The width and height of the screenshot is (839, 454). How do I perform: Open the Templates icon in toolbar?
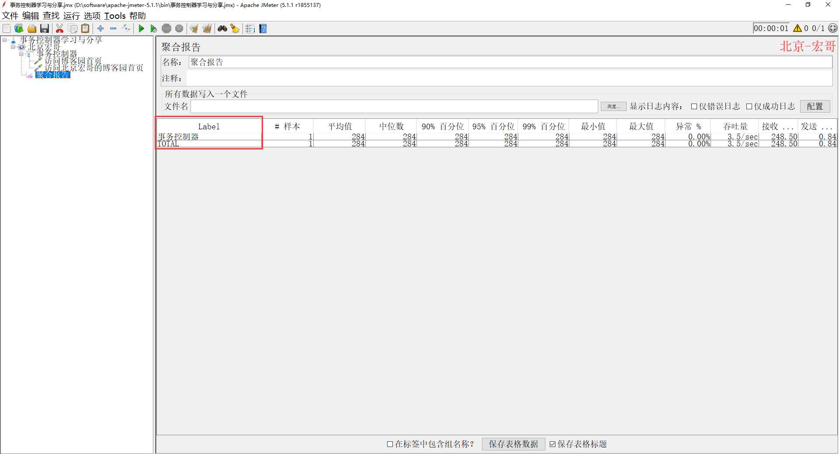click(x=19, y=28)
